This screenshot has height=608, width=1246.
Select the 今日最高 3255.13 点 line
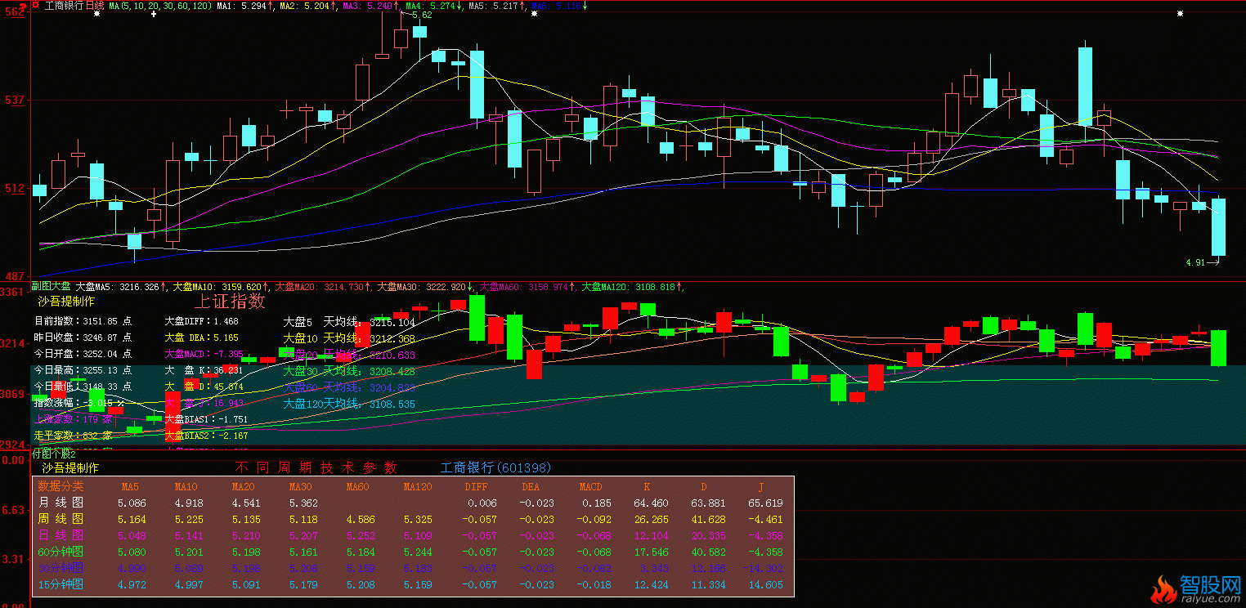(83, 370)
